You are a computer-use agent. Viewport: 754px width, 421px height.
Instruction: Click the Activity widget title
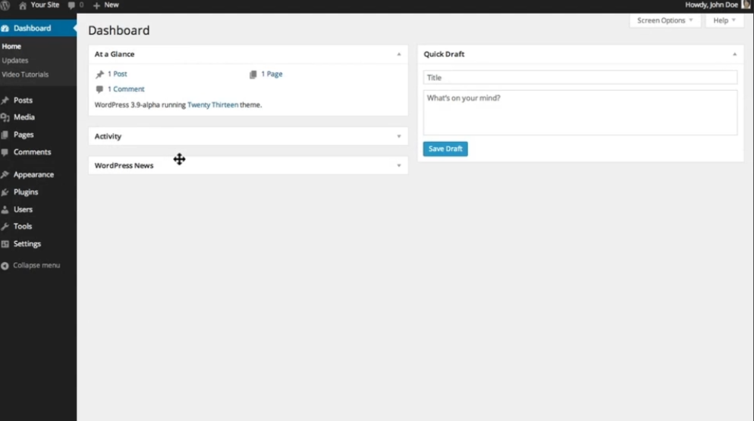tap(108, 137)
